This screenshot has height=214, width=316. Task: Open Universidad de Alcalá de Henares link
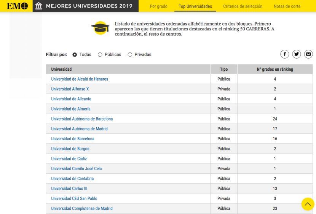tap(80, 79)
